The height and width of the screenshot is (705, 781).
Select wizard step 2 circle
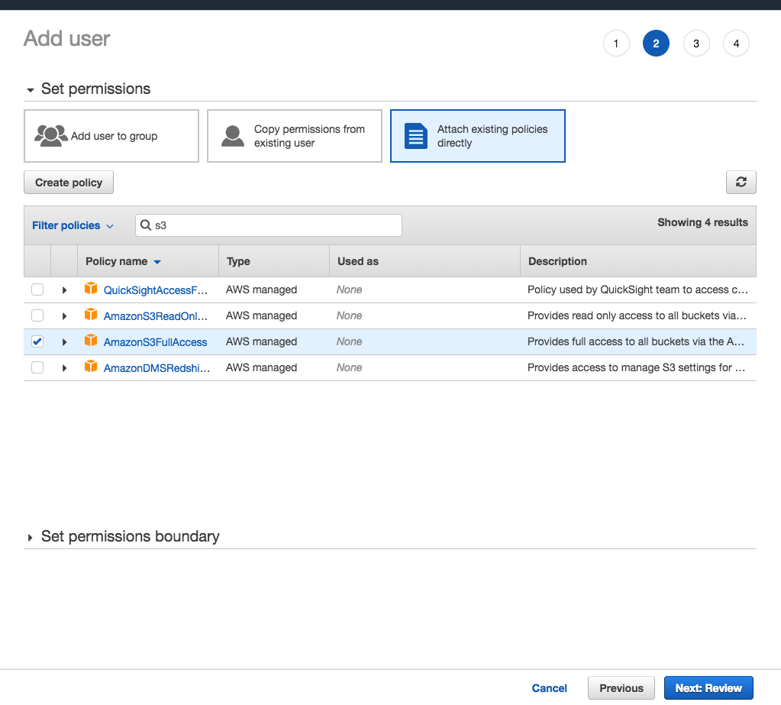click(656, 44)
